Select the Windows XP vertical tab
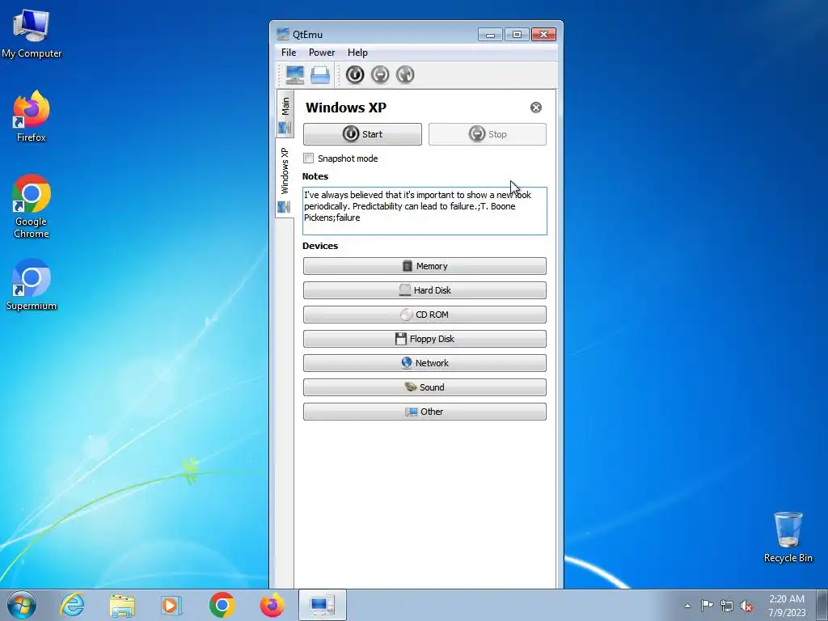828x621 pixels. click(x=285, y=179)
